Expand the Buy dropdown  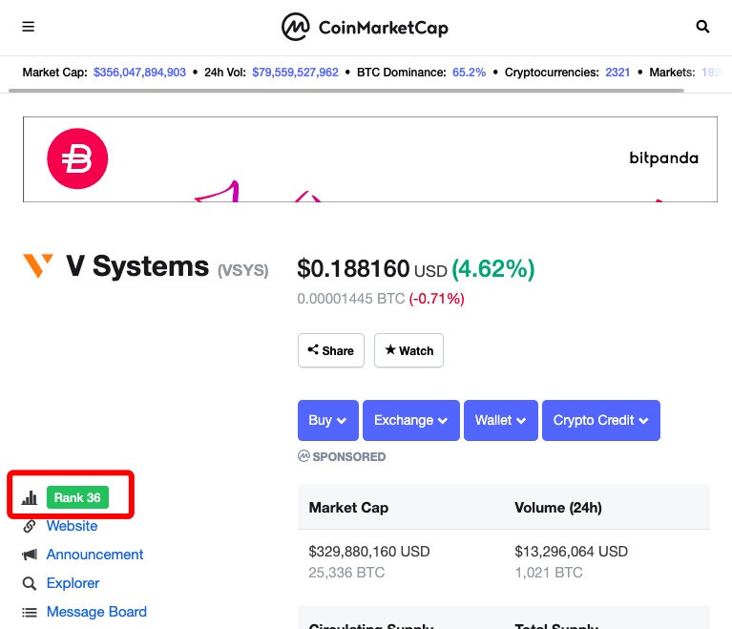click(327, 420)
